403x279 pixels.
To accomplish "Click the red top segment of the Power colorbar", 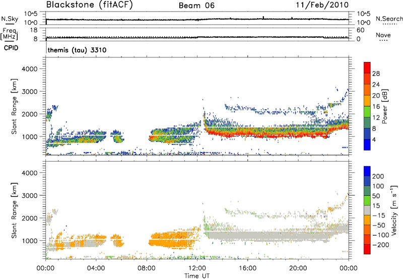I will (367, 67).
